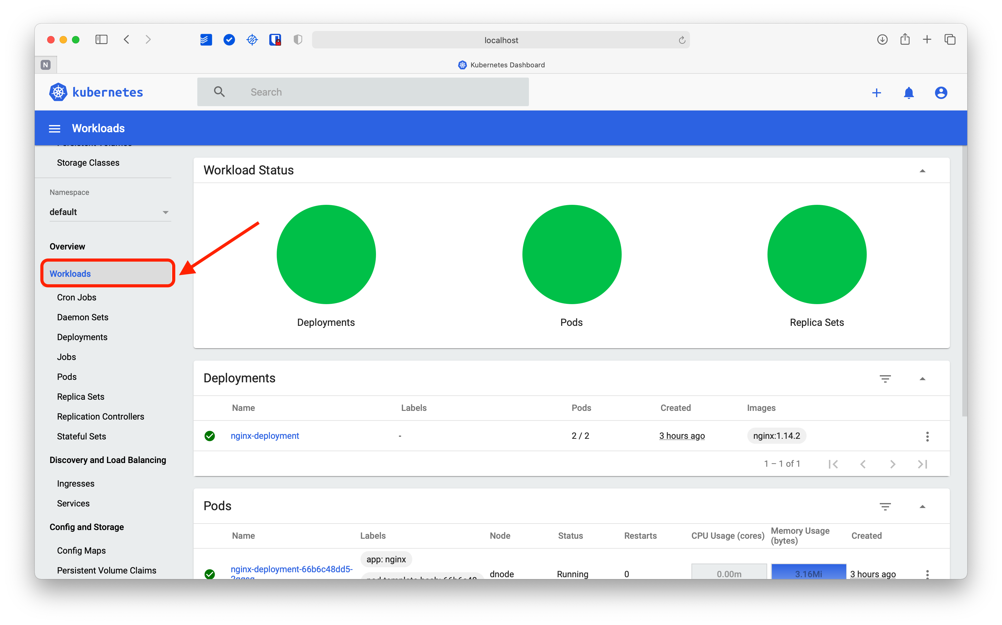Open Storage Classes in the sidebar

(x=88, y=163)
